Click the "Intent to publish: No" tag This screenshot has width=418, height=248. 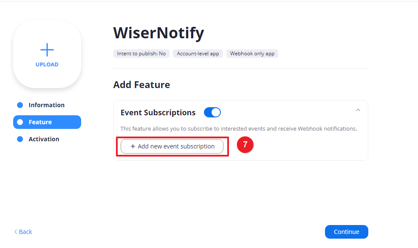pyautogui.click(x=141, y=54)
